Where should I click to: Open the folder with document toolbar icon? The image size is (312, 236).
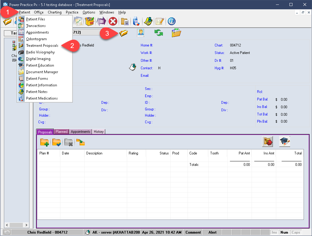(125, 21)
